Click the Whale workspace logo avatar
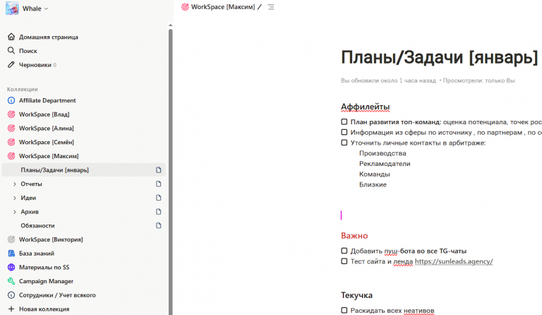The image size is (542, 315). pyautogui.click(x=12, y=8)
